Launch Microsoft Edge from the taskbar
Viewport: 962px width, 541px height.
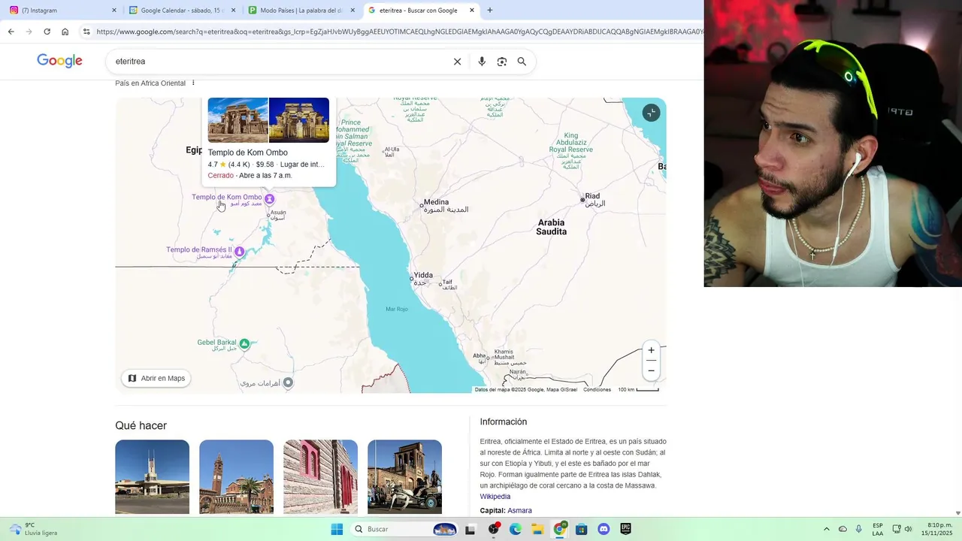(516, 529)
